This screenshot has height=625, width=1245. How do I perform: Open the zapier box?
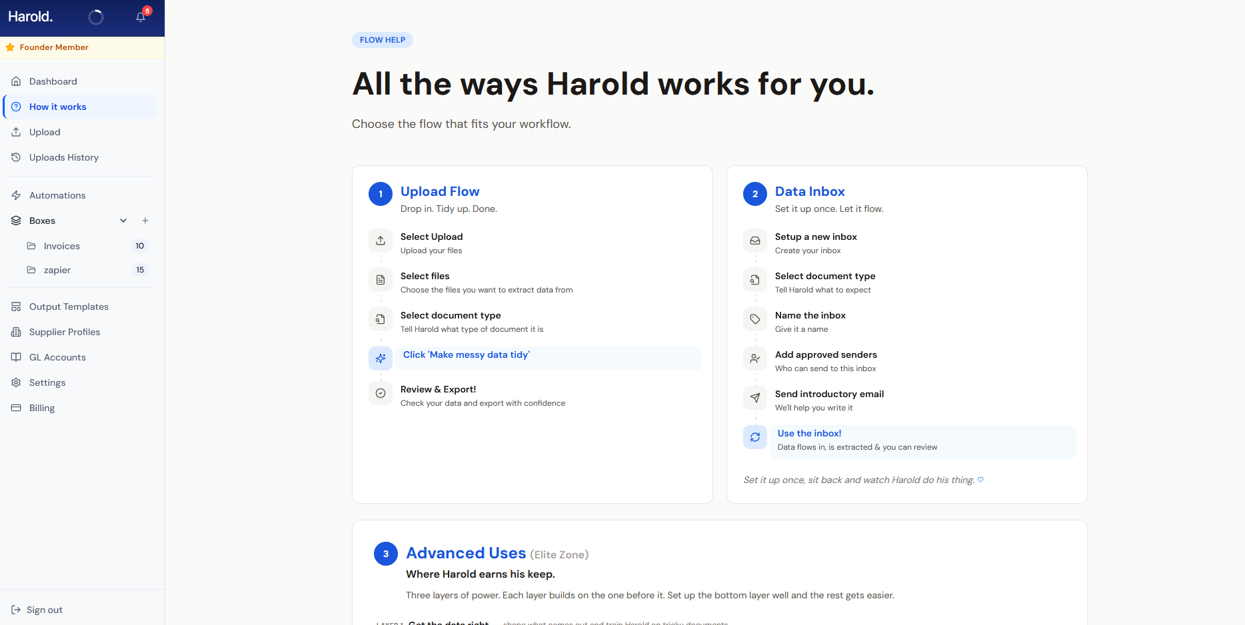87,270
